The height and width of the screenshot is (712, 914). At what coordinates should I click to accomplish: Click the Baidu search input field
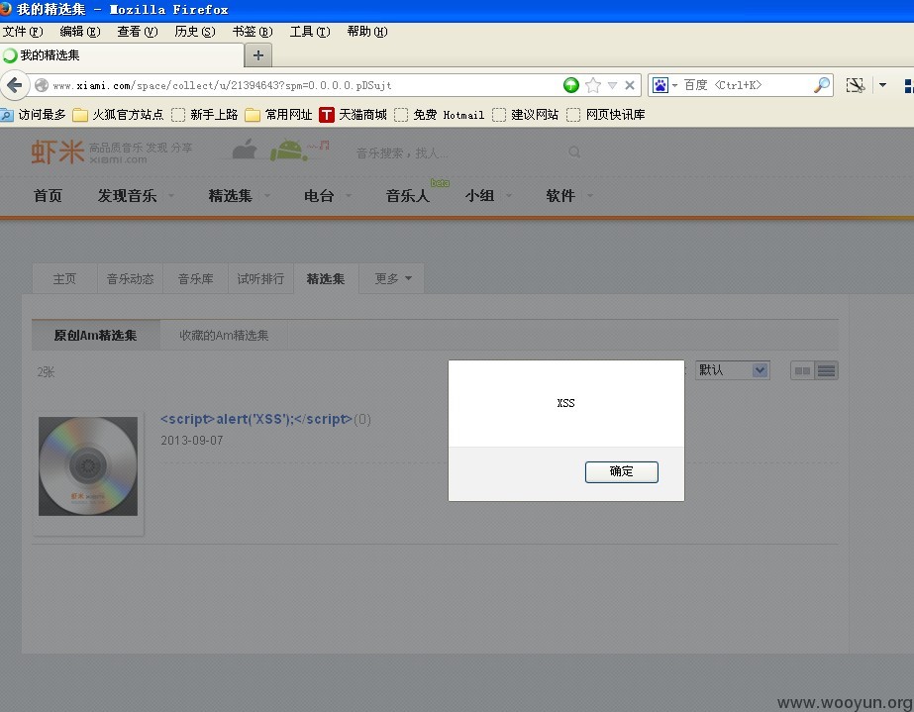pos(746,86)
